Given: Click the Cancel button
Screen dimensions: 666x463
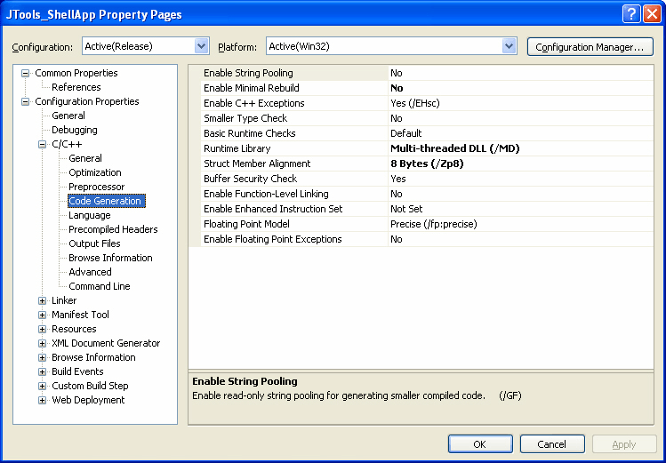Looking at the screenshot, I should 552,444.
